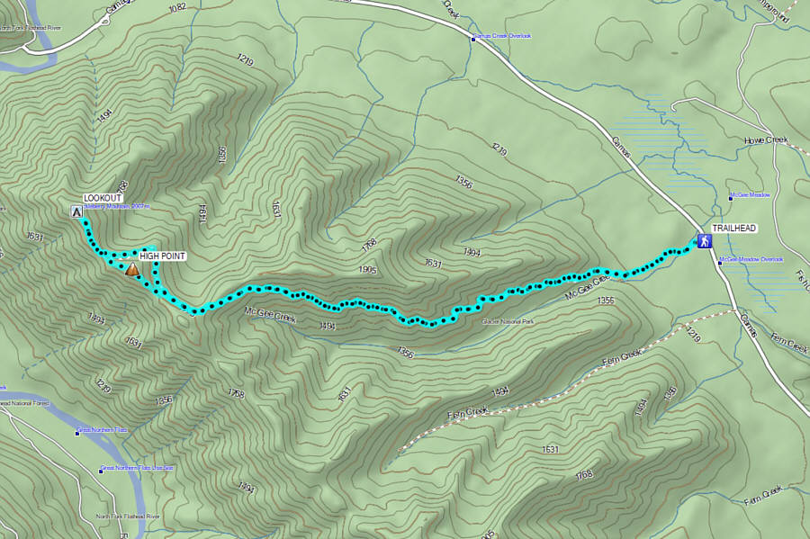The width and height of the screenshot is (810, 539).
Task: Click the Great Northern Flats point marker
Action: coord(77,433)
